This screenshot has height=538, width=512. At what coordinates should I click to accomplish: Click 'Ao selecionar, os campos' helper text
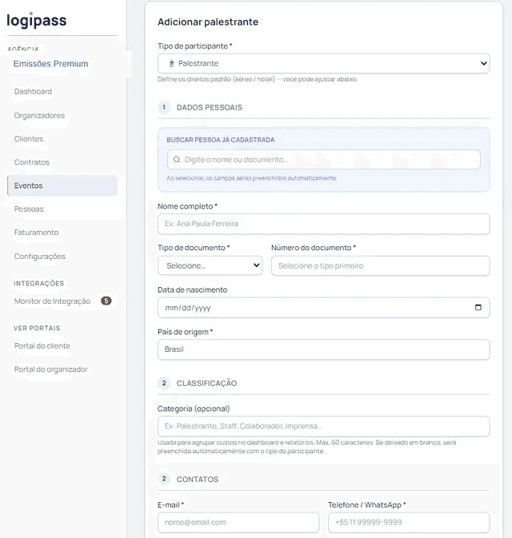(252, 178)
